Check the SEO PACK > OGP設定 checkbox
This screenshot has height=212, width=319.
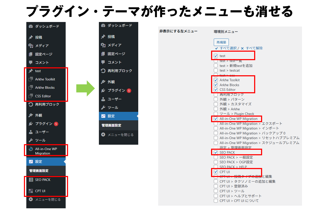pyautogui.click(x=216, y=162)
